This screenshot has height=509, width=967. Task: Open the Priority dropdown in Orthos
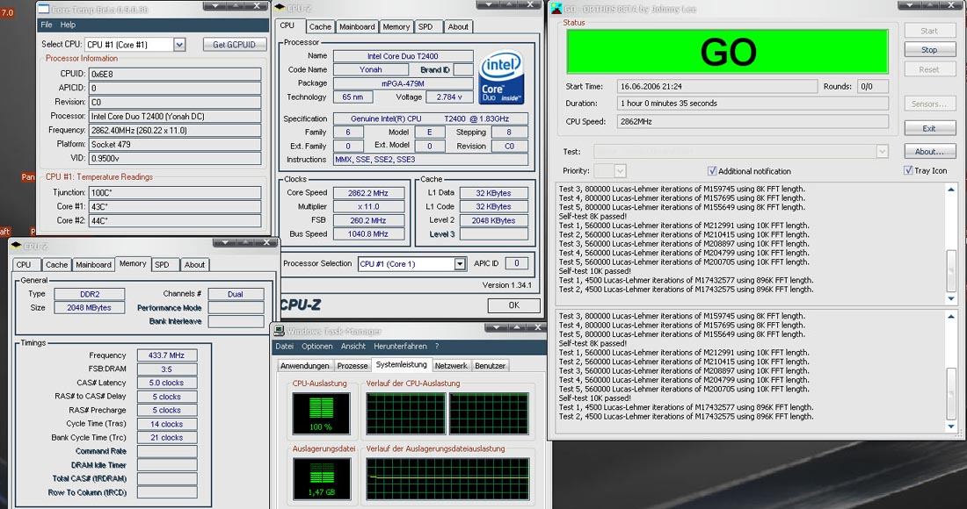620,170
